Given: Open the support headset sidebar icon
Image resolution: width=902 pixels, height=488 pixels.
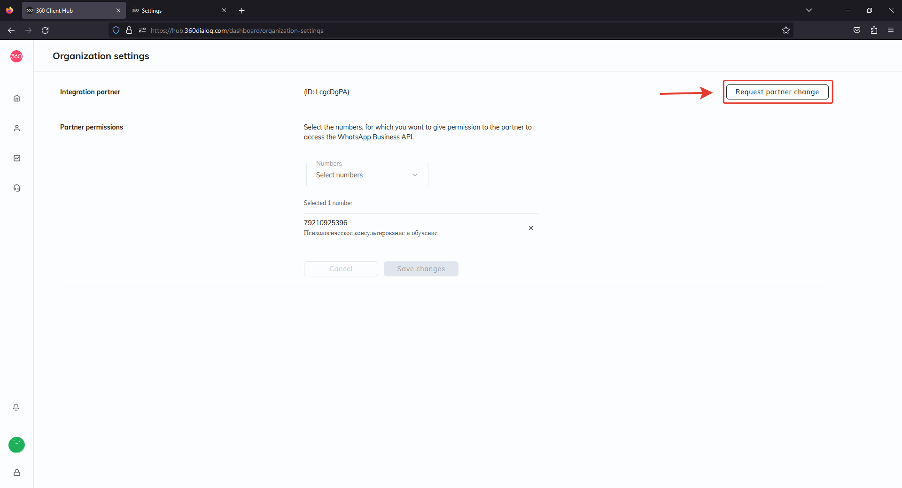Looking at the screenshot, I should (x=17, y=188).
